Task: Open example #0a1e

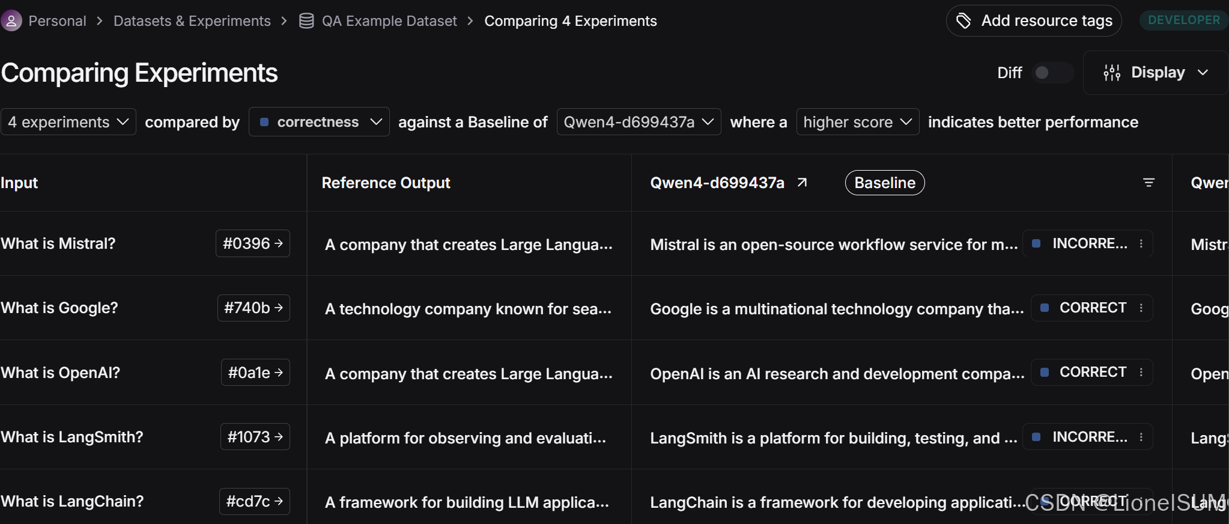Action: pos(255,373)
